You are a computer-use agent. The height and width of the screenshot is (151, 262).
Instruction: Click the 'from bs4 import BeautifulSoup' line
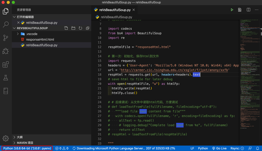point(135,33)
